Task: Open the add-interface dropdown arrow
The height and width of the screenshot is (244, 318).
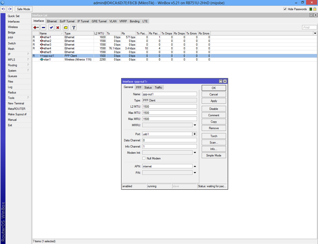Action: pos(38,28)
